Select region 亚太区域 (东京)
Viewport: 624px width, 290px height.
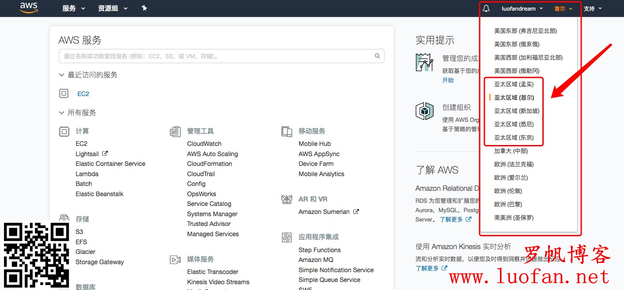[x=514, y=137]
